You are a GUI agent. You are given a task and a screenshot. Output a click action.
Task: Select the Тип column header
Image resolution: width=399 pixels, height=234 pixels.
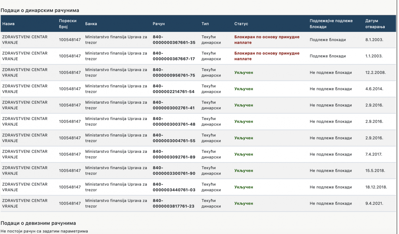coord(205,24)
